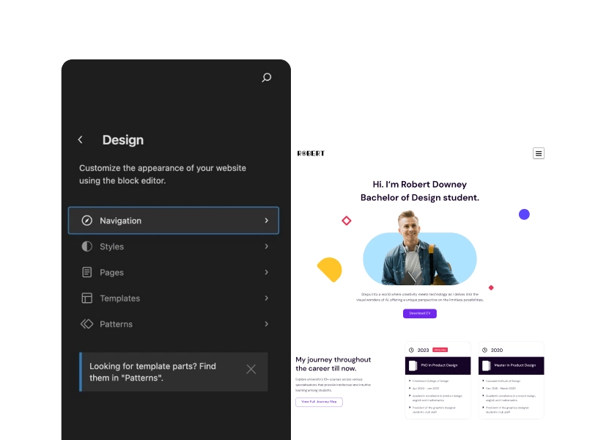This screenshot has width=598, height=440.
Task: Dismiss the template parts notice
Action: tap(251, 370)
